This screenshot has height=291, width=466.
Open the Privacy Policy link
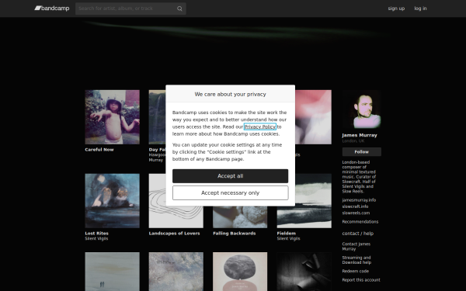(x=260, y=126)
